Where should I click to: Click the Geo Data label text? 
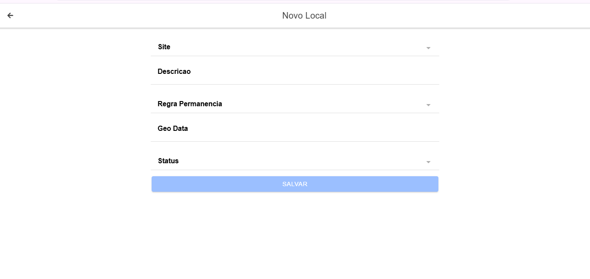(x=173, y=129)
